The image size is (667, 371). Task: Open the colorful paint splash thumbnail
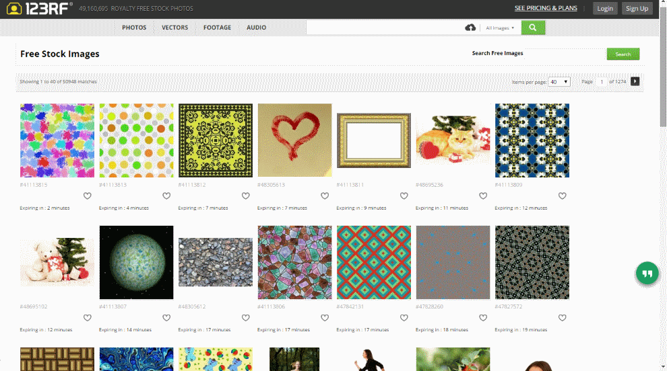coord(57,140)
